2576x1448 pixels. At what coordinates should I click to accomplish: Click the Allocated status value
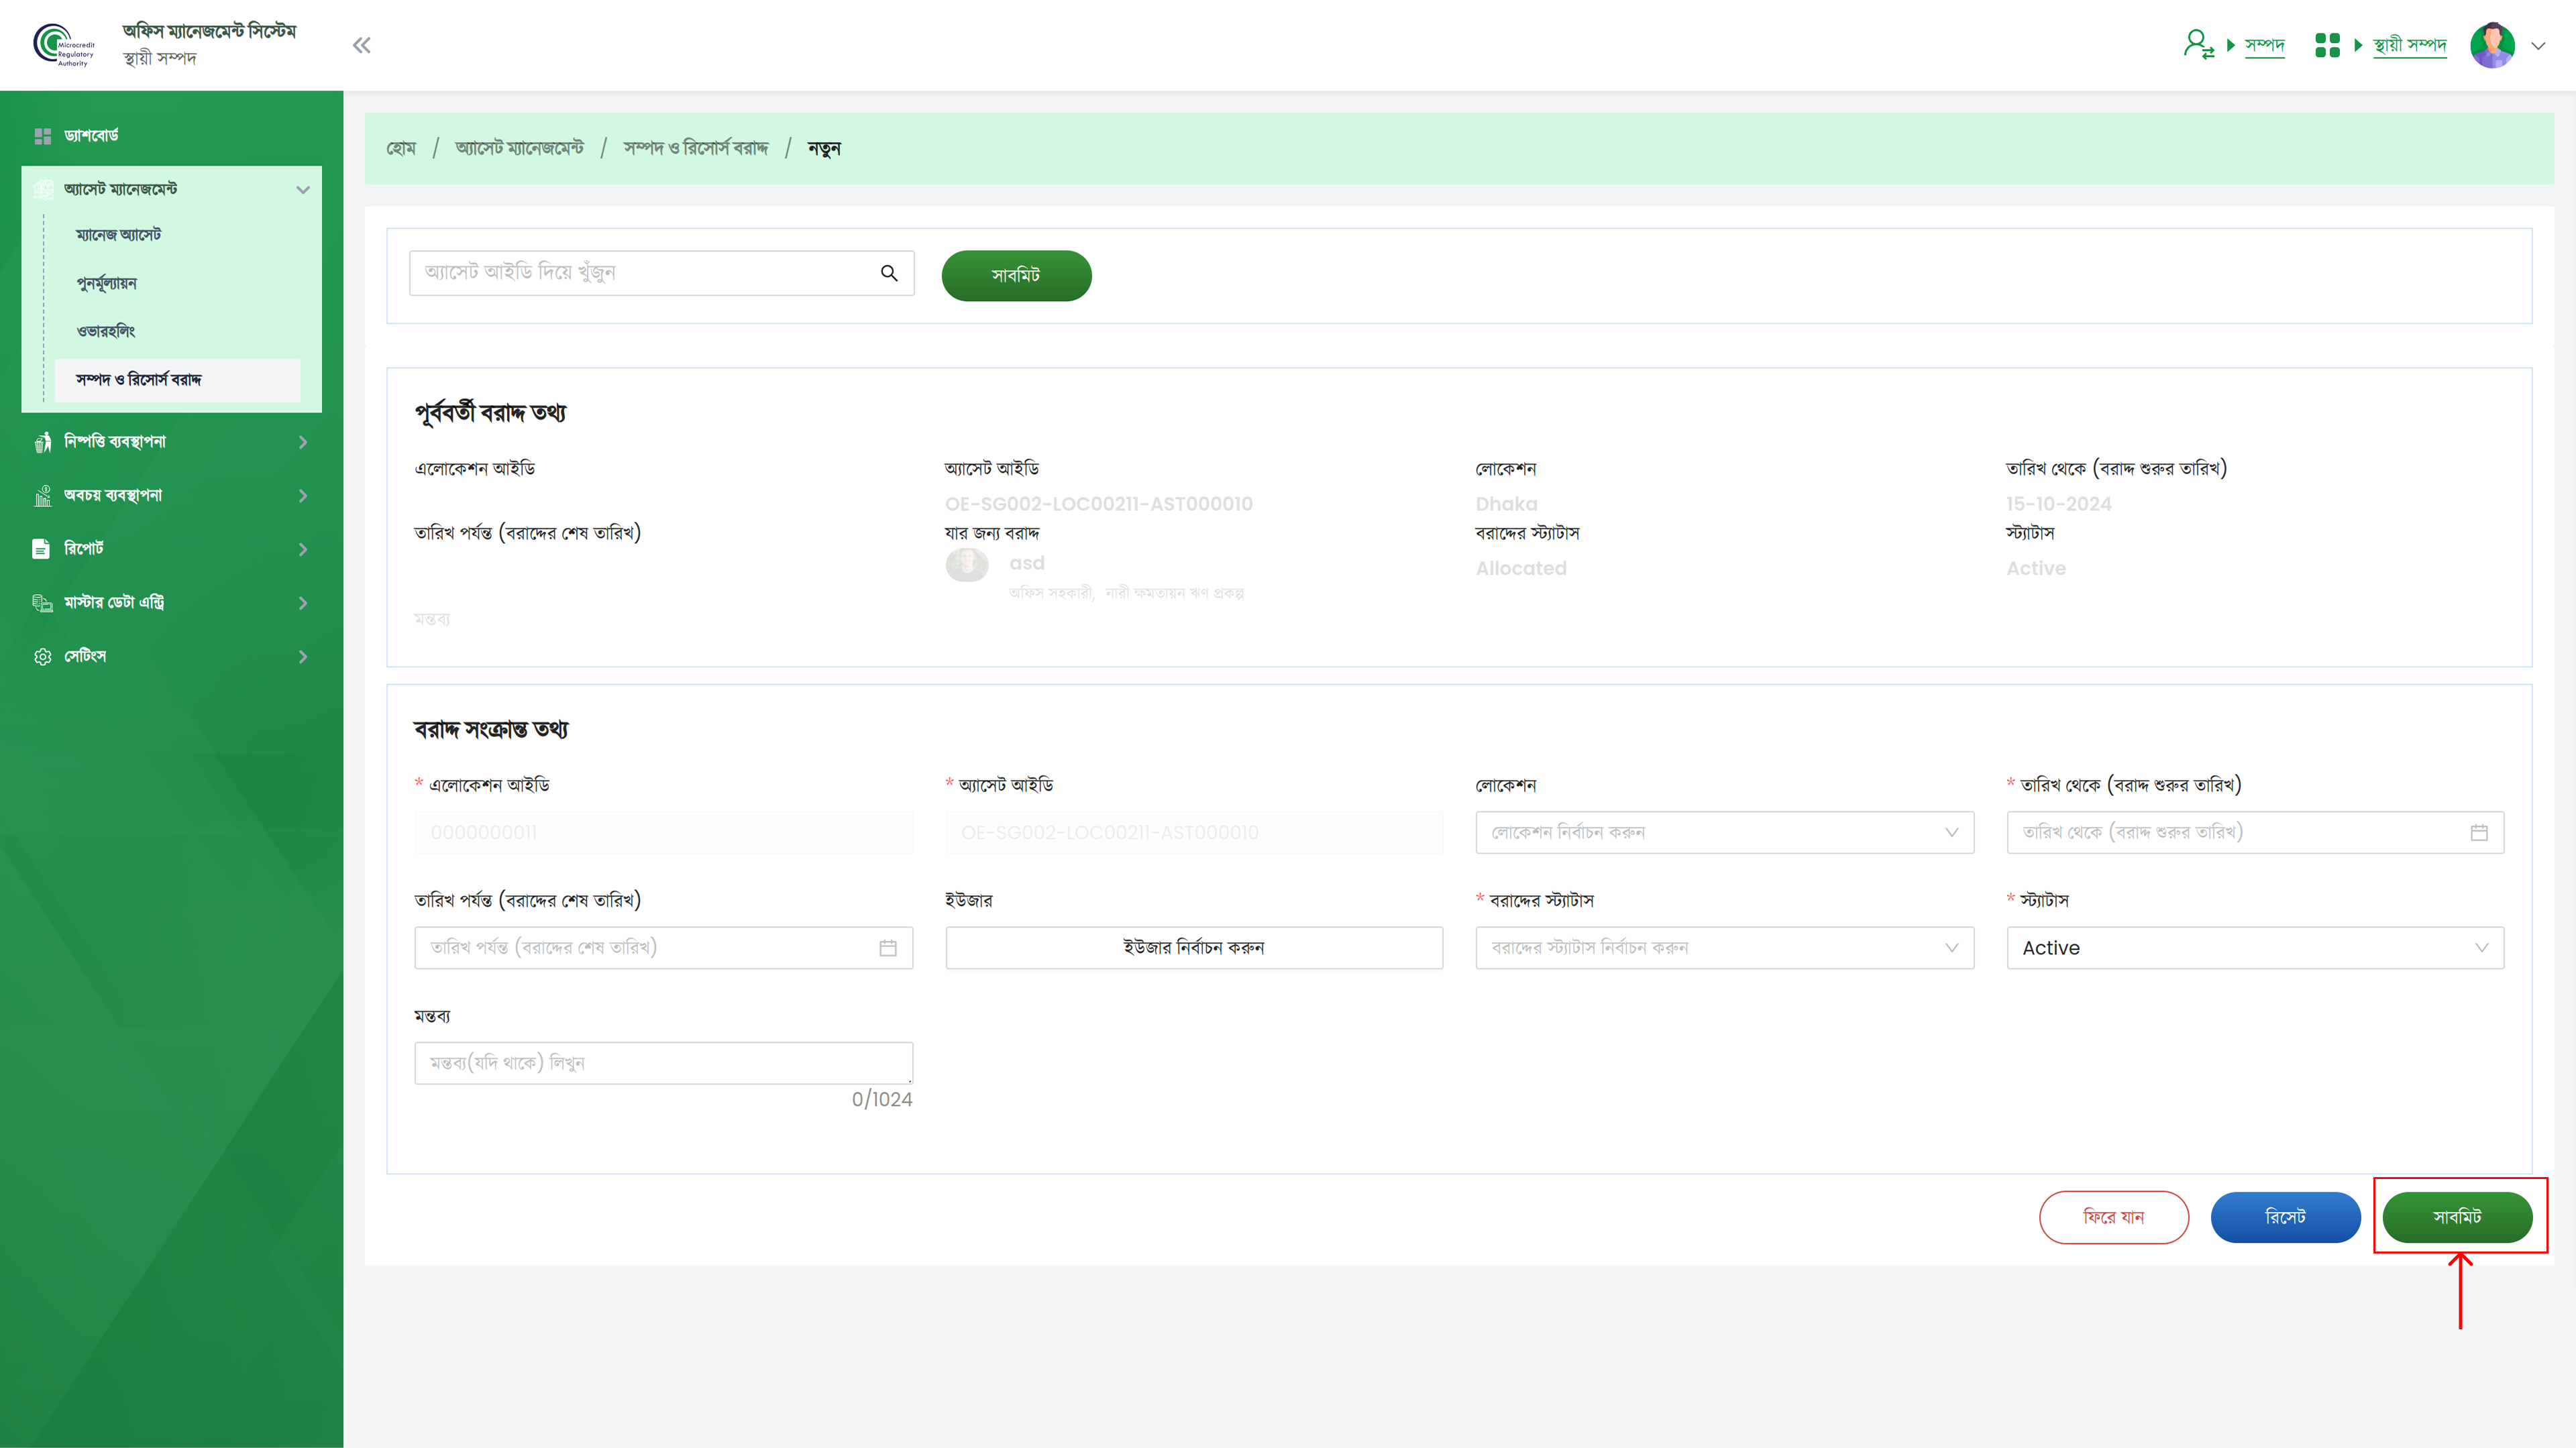coord(1521,568)
